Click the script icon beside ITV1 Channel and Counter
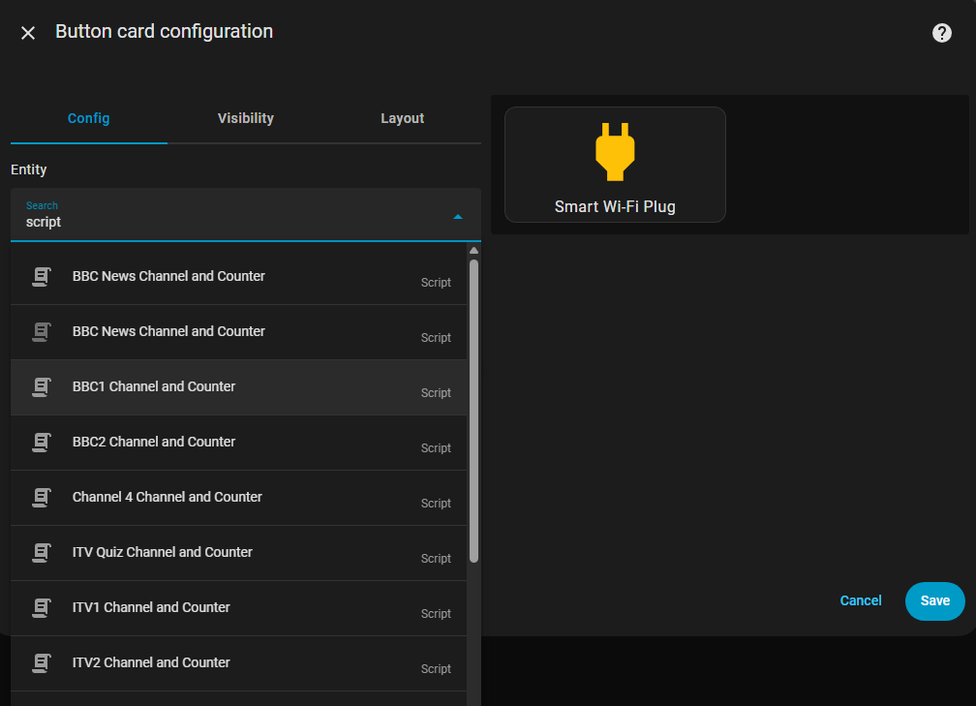 click(42, 608)
